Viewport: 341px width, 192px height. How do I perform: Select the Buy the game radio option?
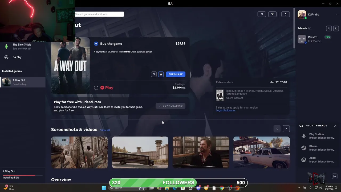96,44
